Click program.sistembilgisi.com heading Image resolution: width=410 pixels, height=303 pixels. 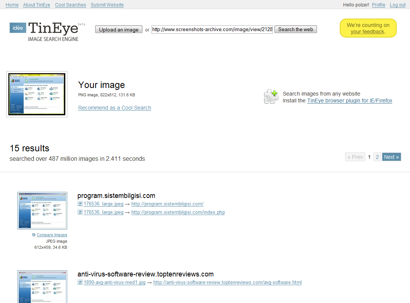(117, 196)
